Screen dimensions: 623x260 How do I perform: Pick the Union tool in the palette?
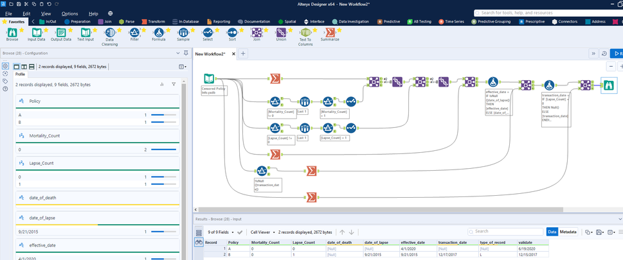(x=282, y=33)
